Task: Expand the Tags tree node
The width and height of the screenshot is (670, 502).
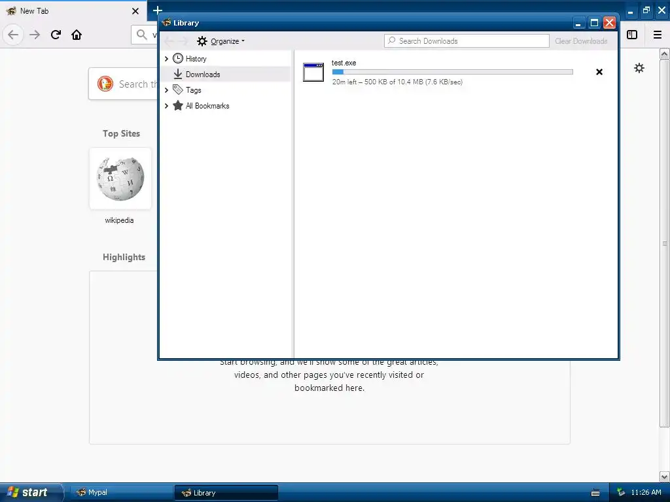Action: pos(166,90)
